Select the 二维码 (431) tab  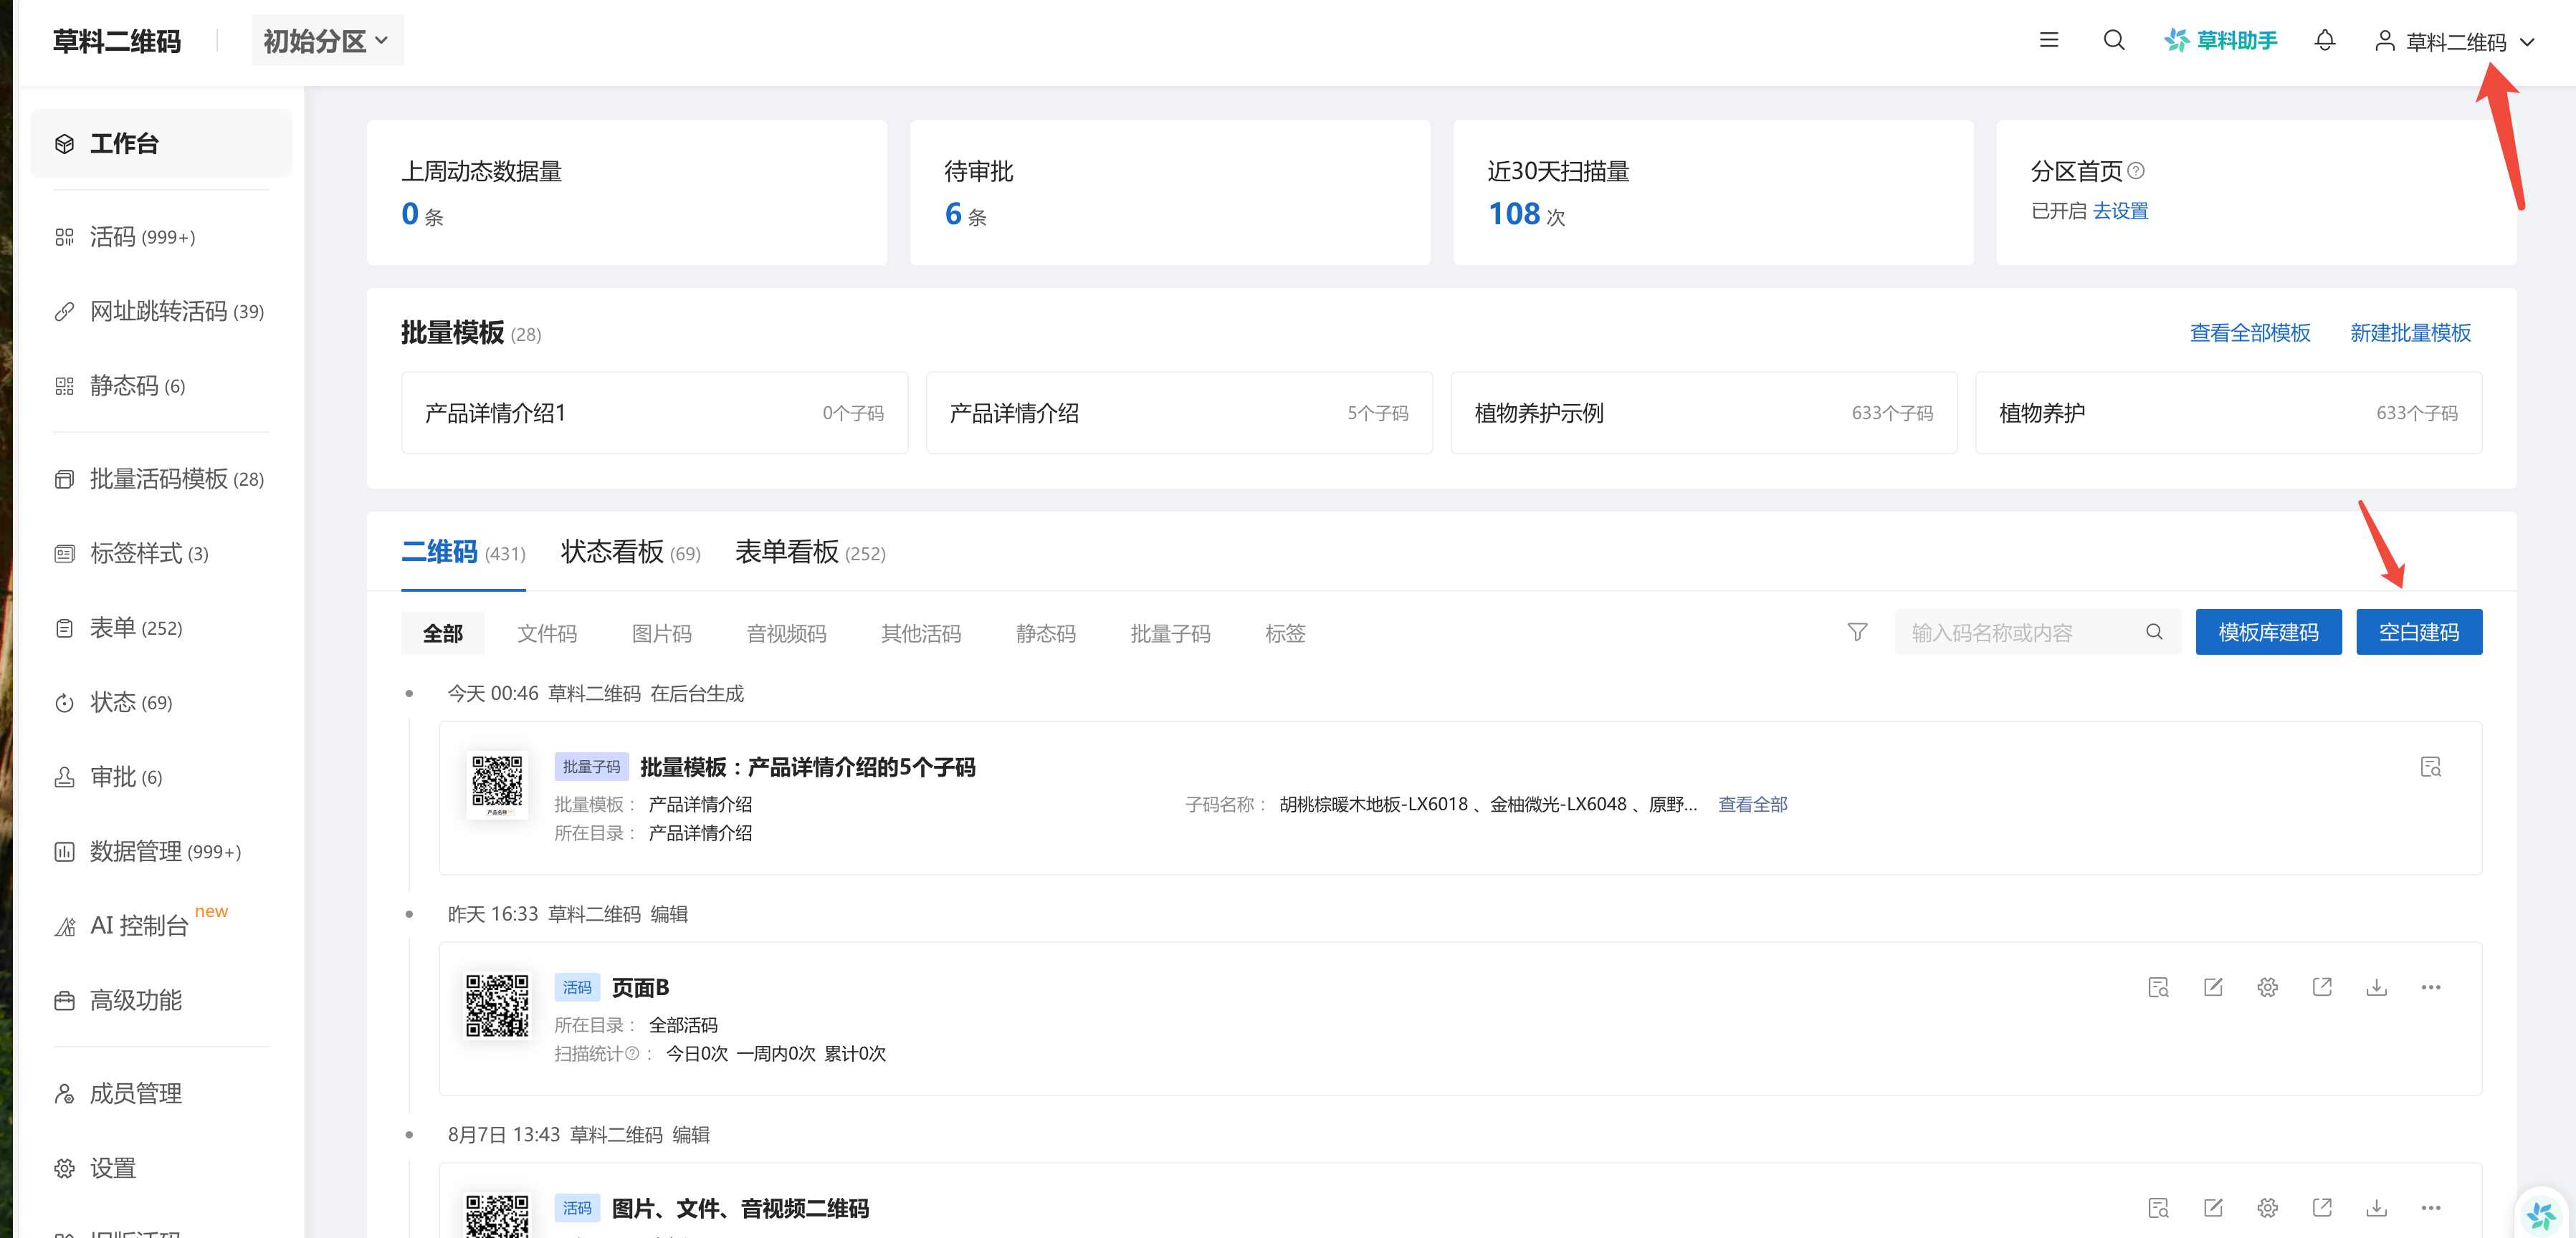(463, 552)
